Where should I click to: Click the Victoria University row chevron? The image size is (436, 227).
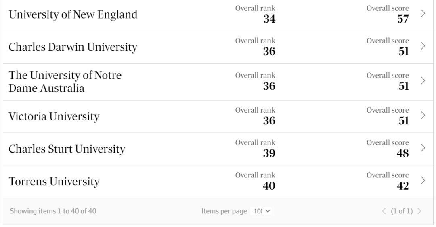coord(423,116)
